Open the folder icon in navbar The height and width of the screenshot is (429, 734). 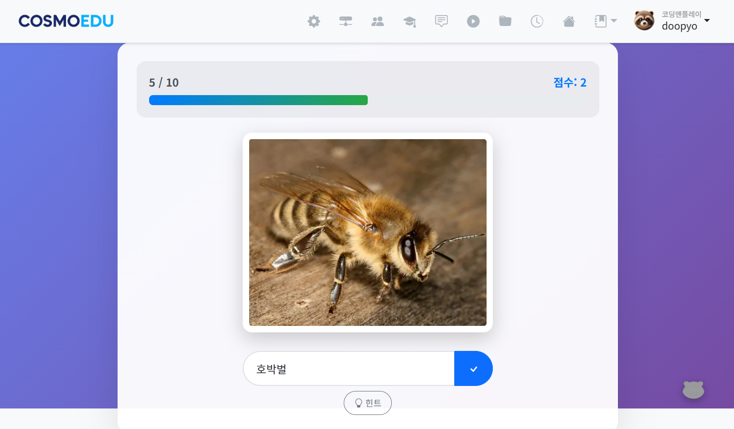coord(505,21)
